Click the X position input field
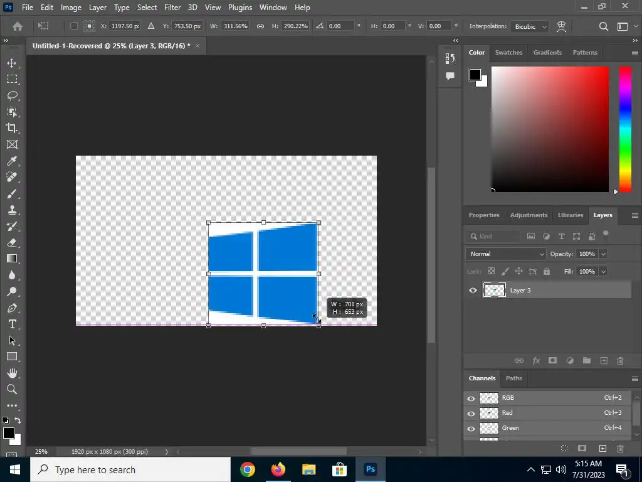 pos(125,26)
